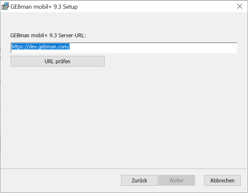Click the Server-URL label text
The width and height of the screenshot is (248, 193).
pos(48,35)
